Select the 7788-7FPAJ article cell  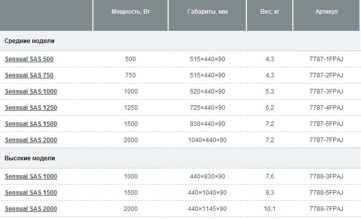326,209
